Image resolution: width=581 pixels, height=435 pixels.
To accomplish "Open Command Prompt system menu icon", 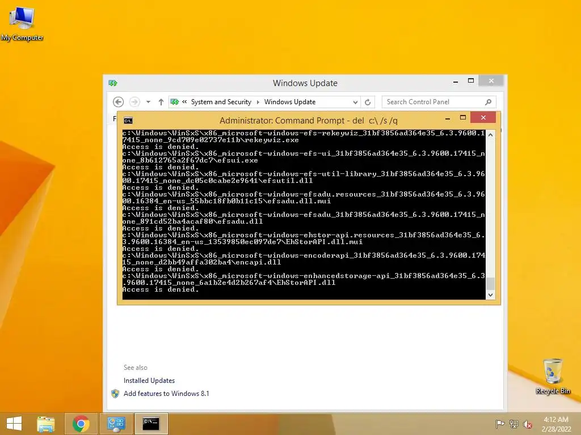I will tap(128, 121).
